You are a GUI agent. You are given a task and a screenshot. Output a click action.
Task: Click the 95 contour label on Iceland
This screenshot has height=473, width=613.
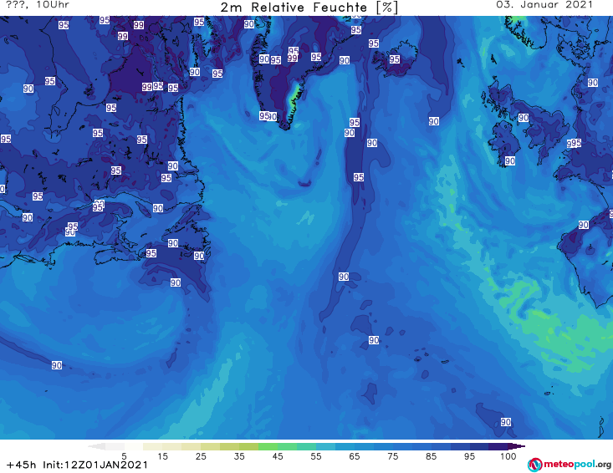[395, 59]
